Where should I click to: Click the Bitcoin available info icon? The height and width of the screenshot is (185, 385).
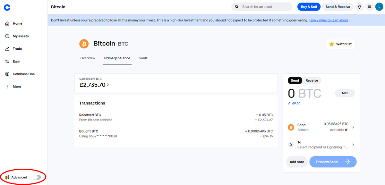[346, 130]
